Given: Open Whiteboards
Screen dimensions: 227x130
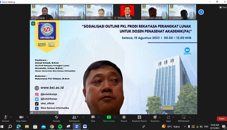Looking at the screenshot, I should [184, 119].
